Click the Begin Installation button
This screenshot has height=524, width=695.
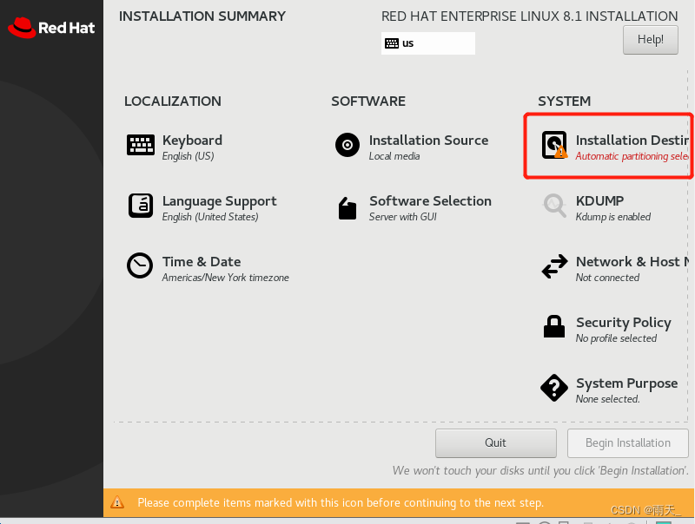point(627,443)
